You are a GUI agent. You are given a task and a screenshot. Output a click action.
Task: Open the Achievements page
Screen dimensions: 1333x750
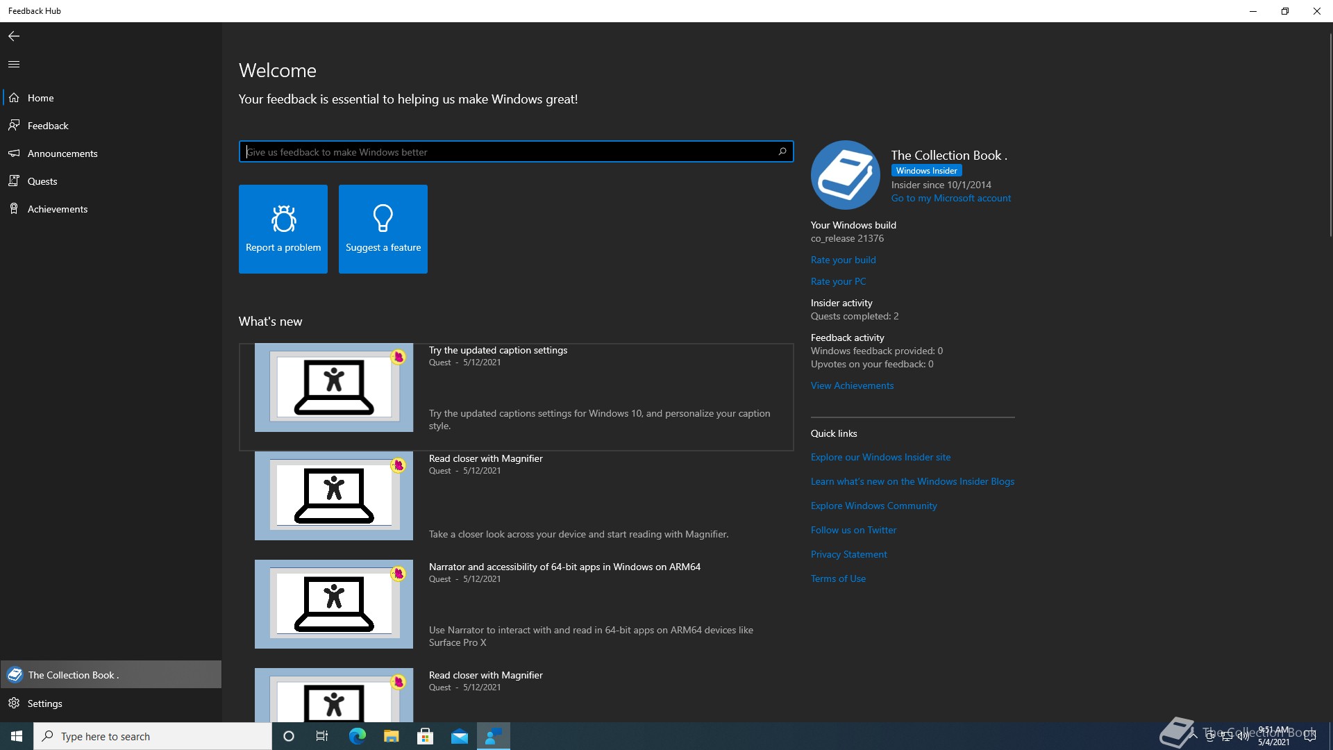tap(111, 209)
